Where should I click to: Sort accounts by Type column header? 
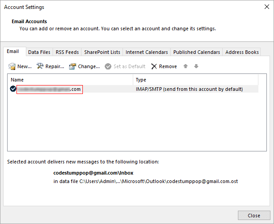196,80
